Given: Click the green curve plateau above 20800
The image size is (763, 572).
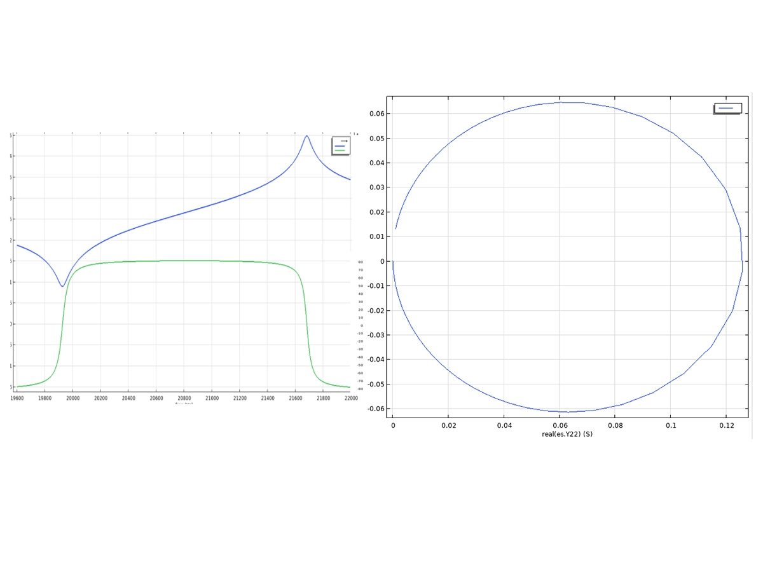Looking at the screenshot, I should 184,261.
